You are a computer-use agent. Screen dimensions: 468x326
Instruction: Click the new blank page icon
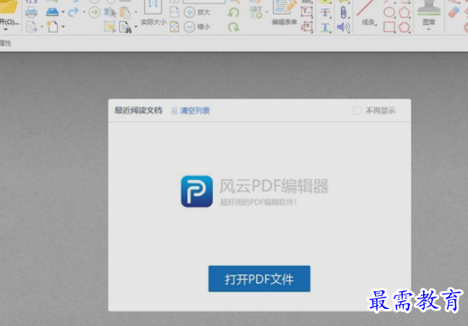point(52,27)
